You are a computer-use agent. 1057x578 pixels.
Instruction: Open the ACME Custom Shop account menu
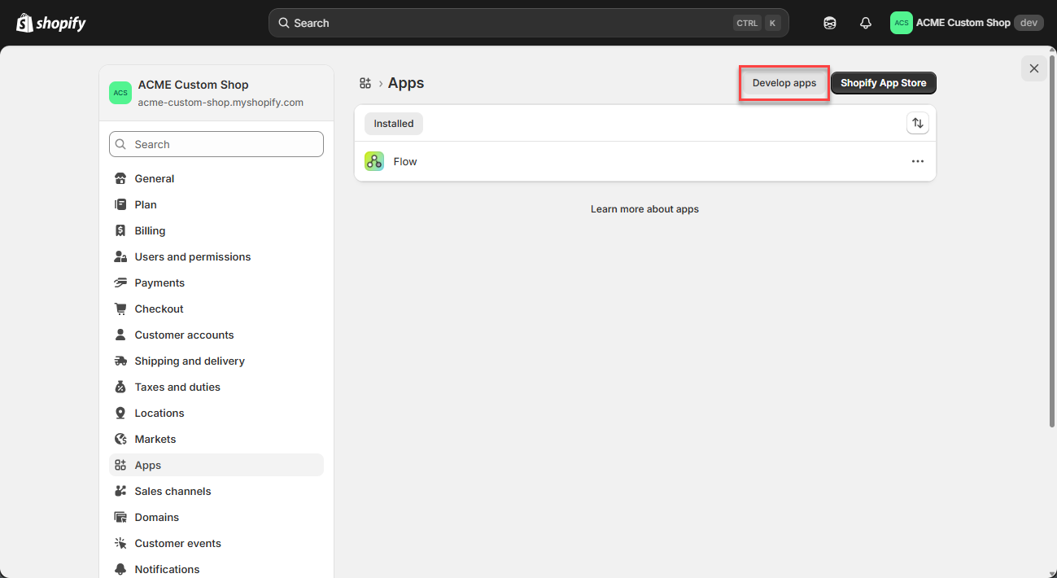[967, 23]
